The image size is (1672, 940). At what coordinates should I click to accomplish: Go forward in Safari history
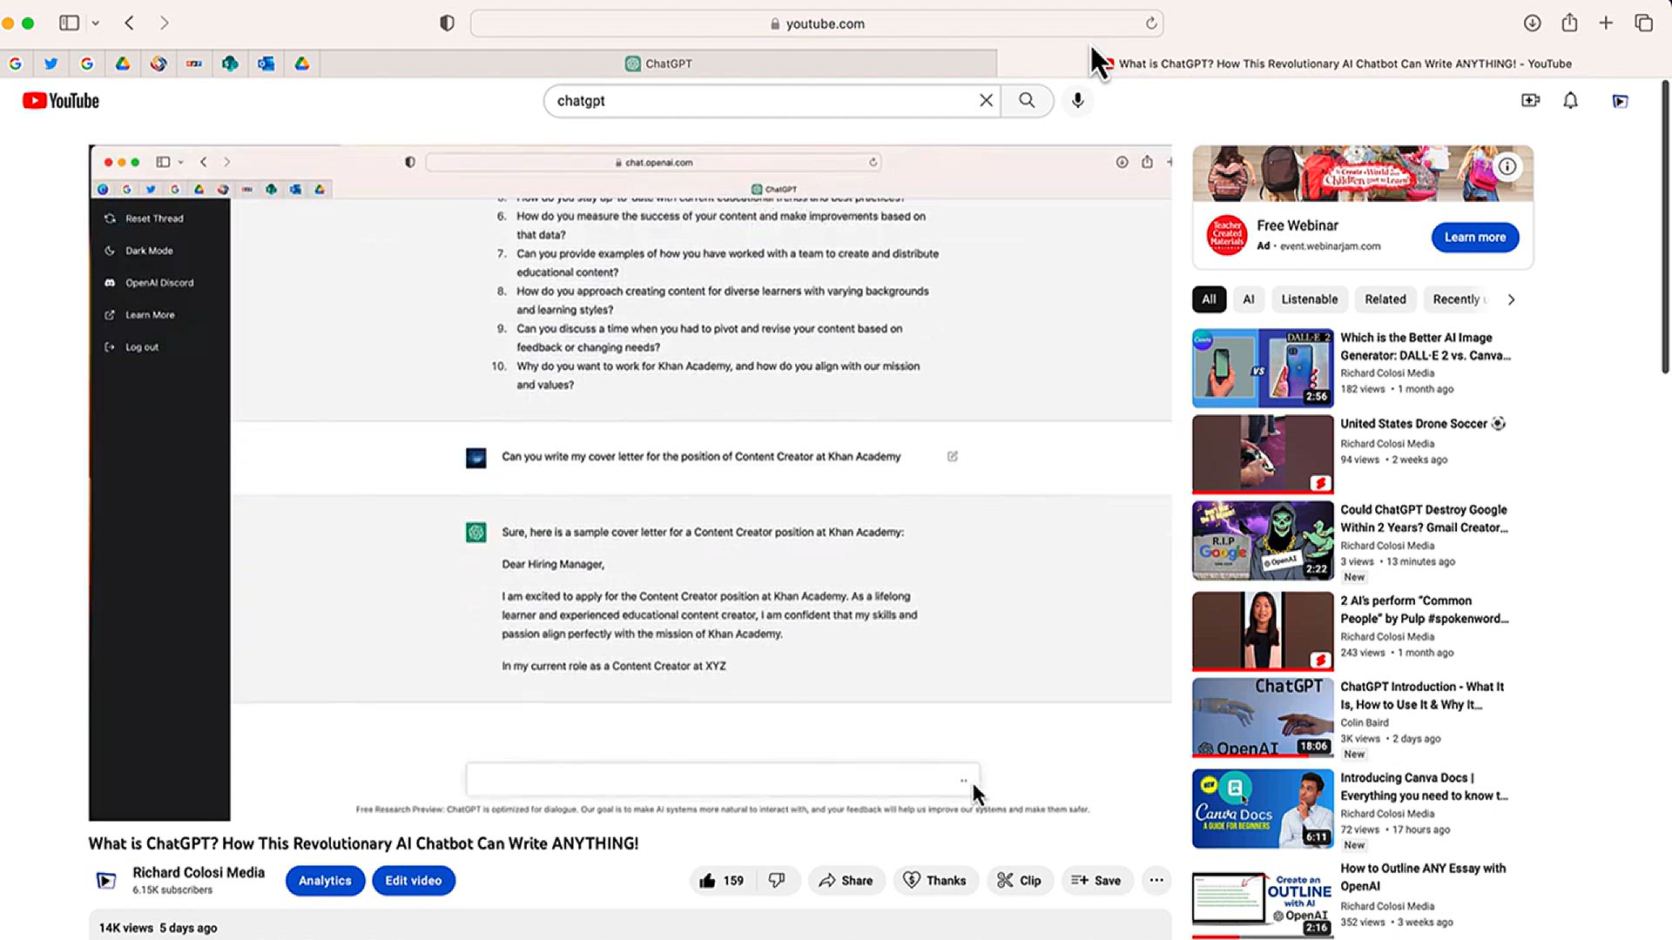tap(164, 23)
